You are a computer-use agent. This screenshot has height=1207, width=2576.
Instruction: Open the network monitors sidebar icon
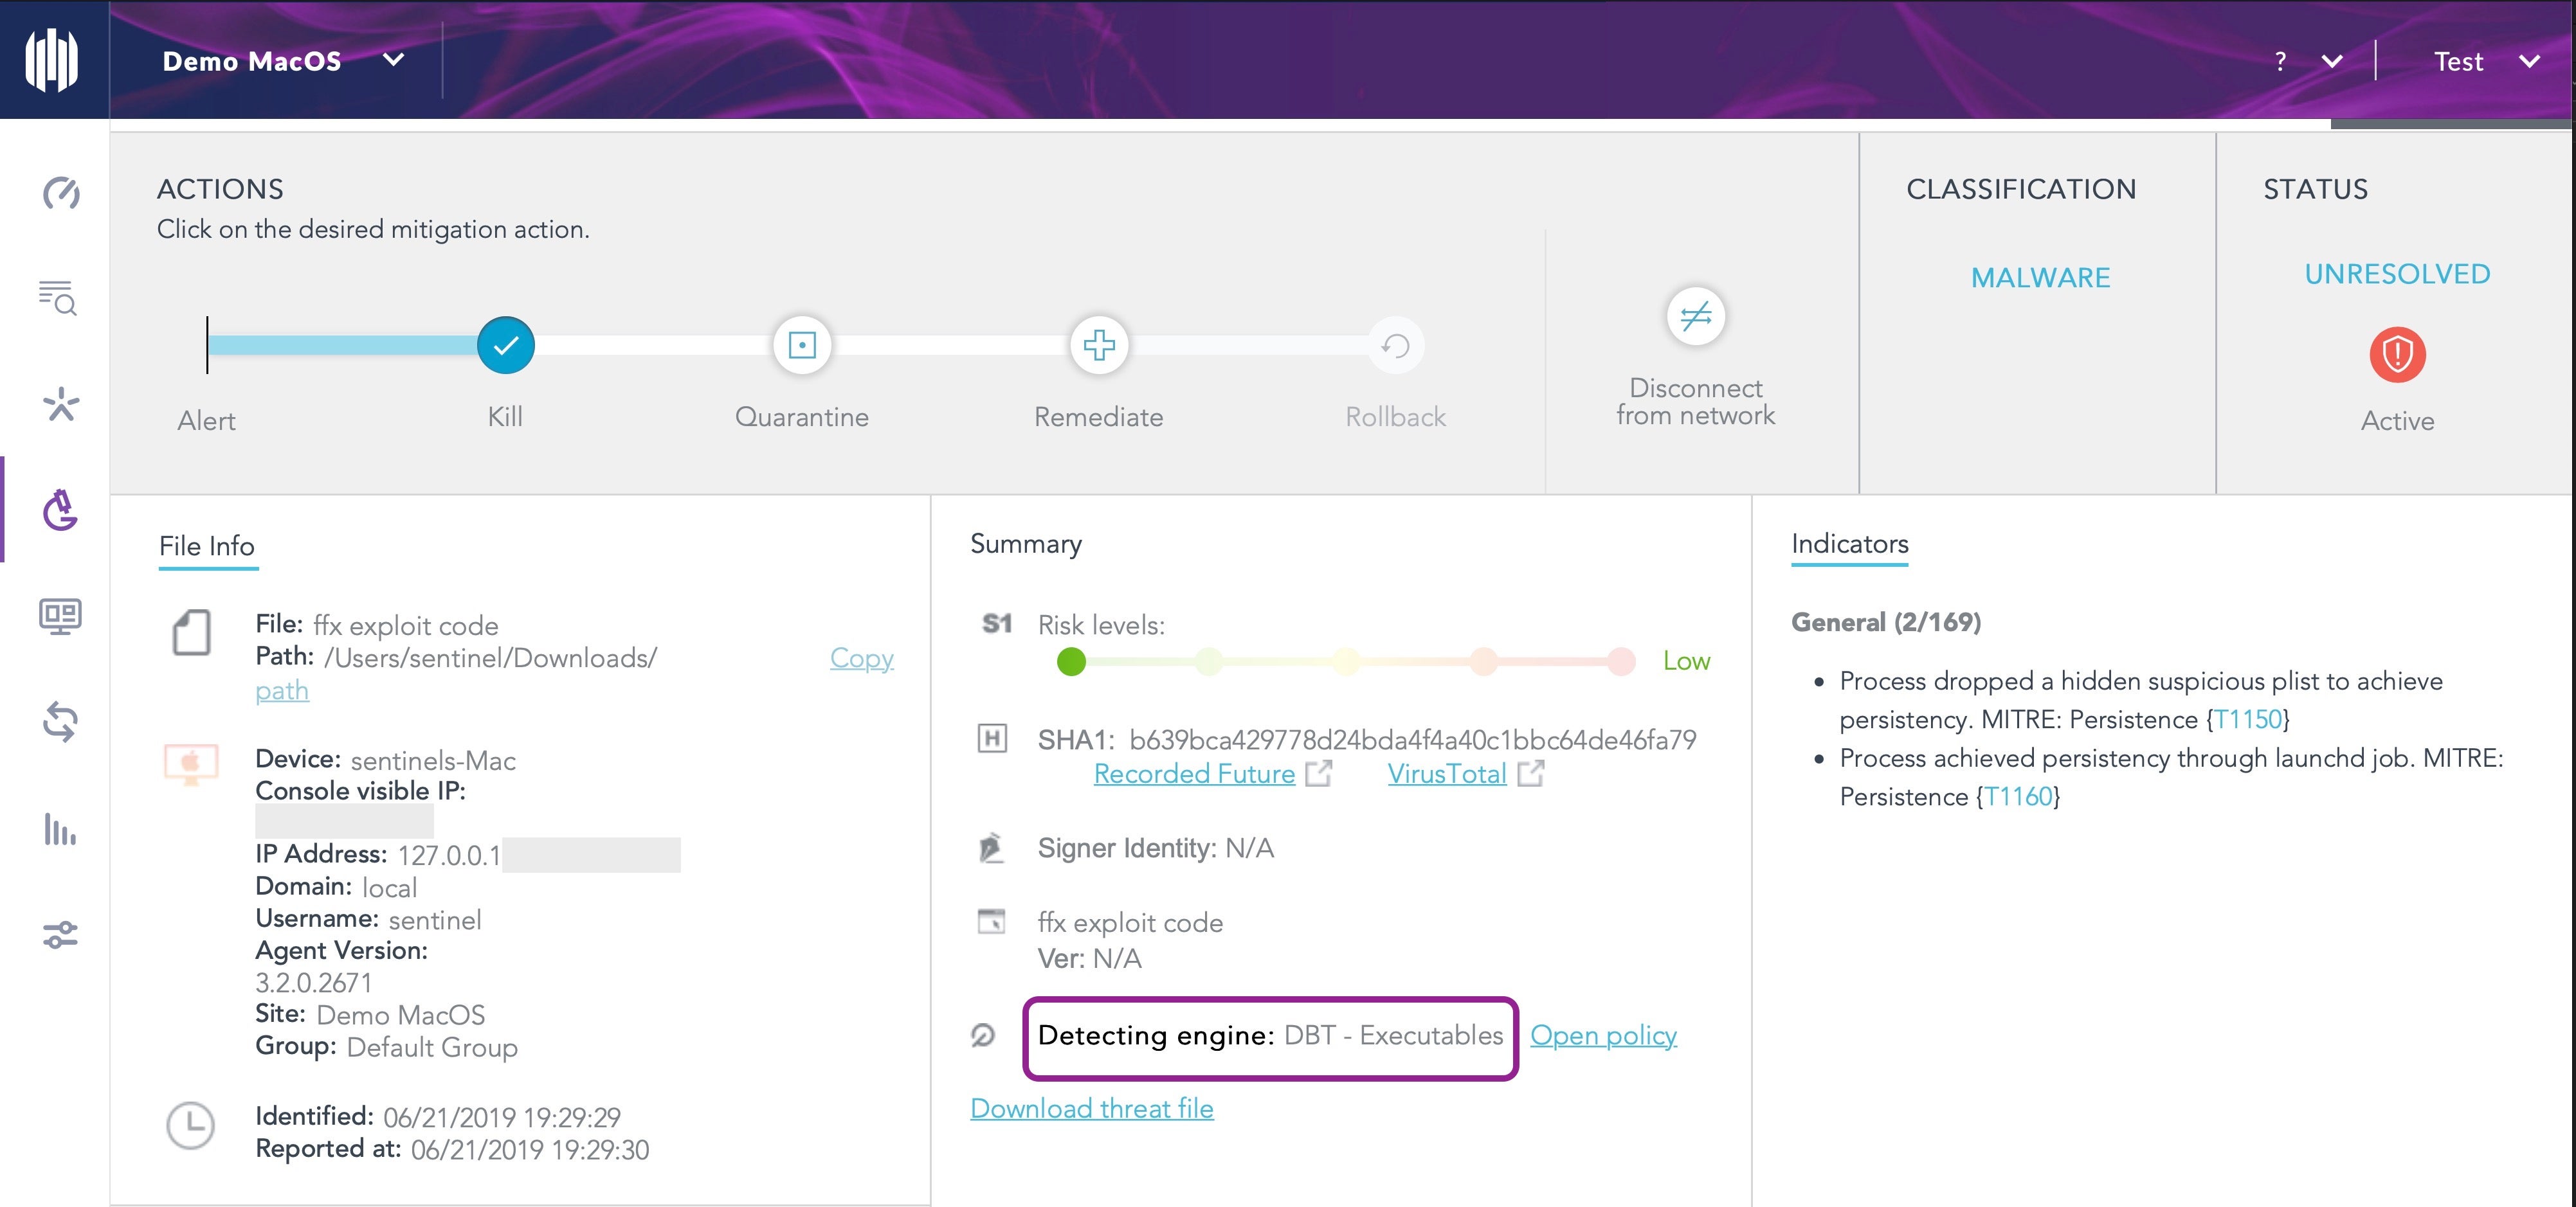[59, 616]
